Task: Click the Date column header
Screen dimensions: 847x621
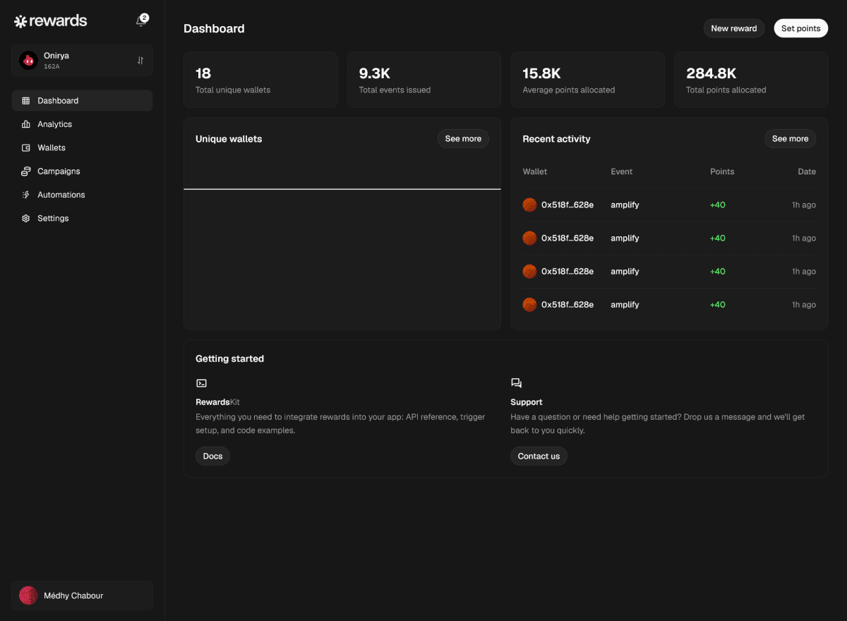Action: coord(807,171)
